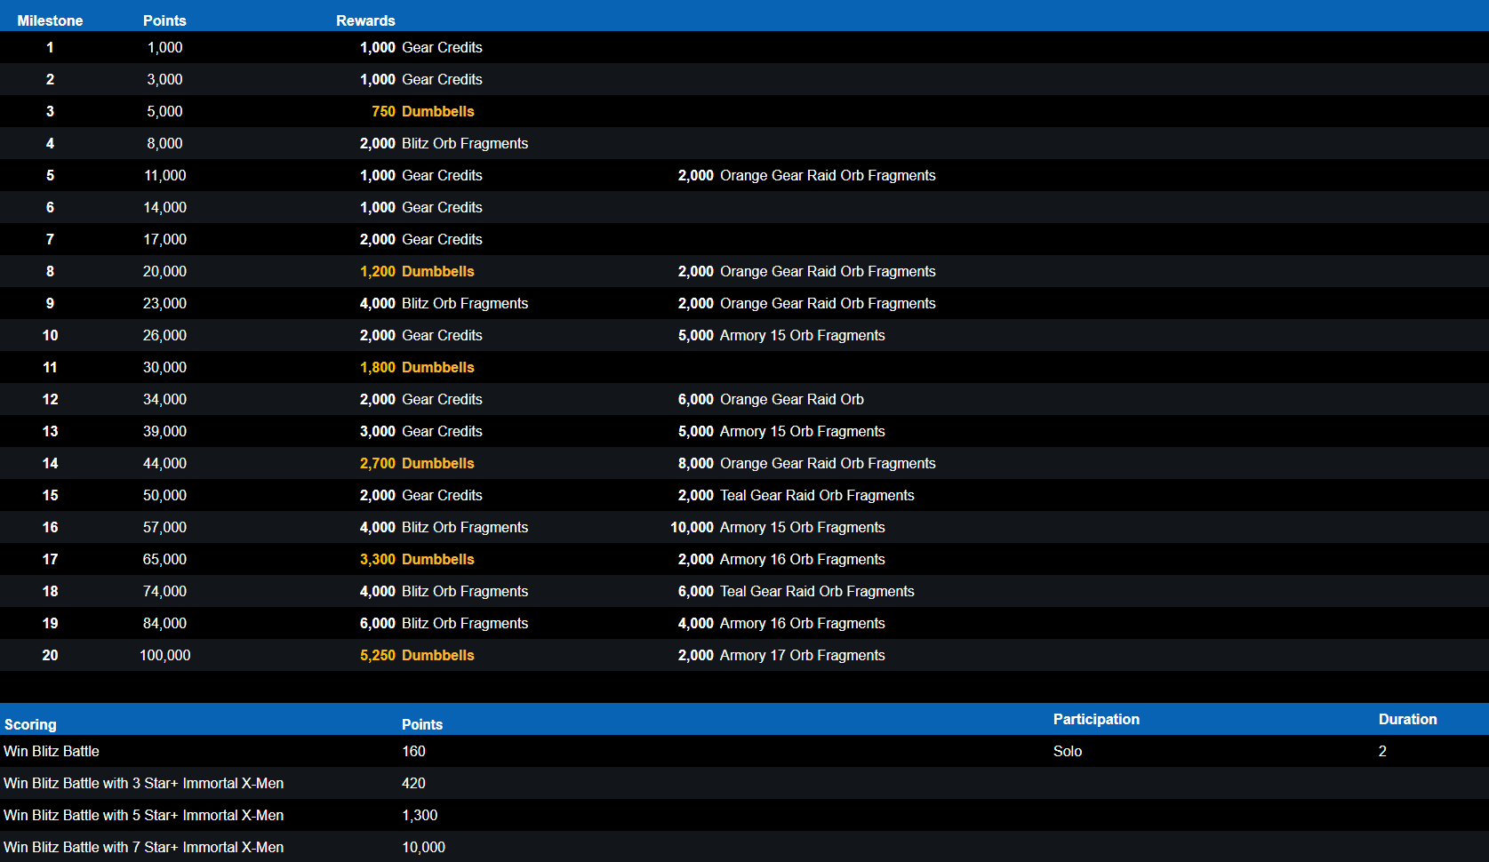The image size is (1489, 862).
Task: Click 10,000 Armory 15 Orb Fragments
Action: pyautogui.click(x=777, y=527)
